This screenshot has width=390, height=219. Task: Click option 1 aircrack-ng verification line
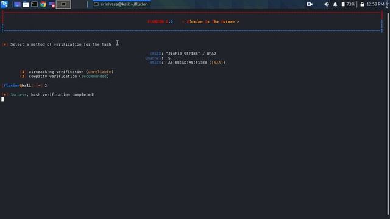click(66, 72)
